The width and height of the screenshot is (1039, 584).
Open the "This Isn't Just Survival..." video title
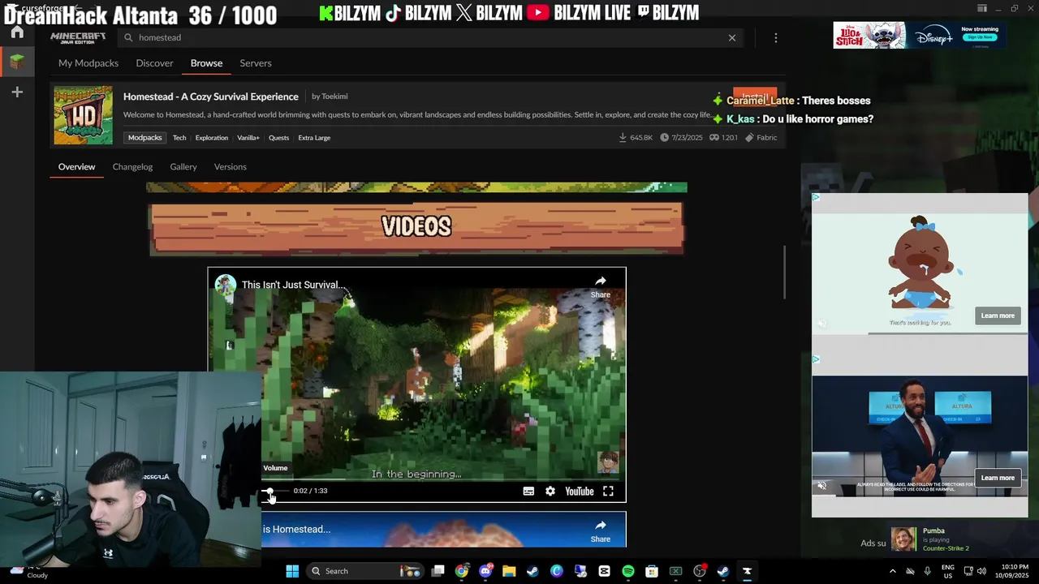tap(295, 285)
